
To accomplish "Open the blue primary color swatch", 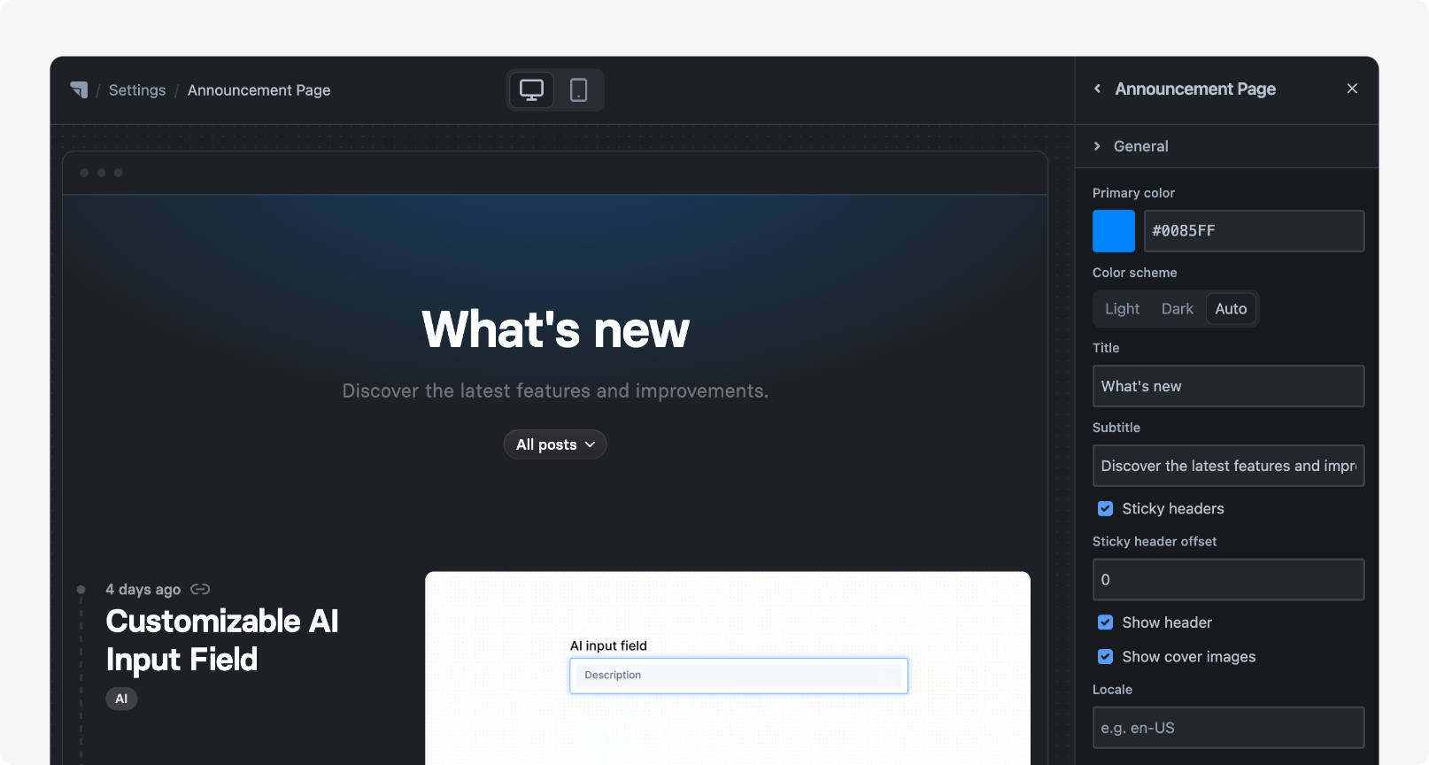I will point(1113,231).
